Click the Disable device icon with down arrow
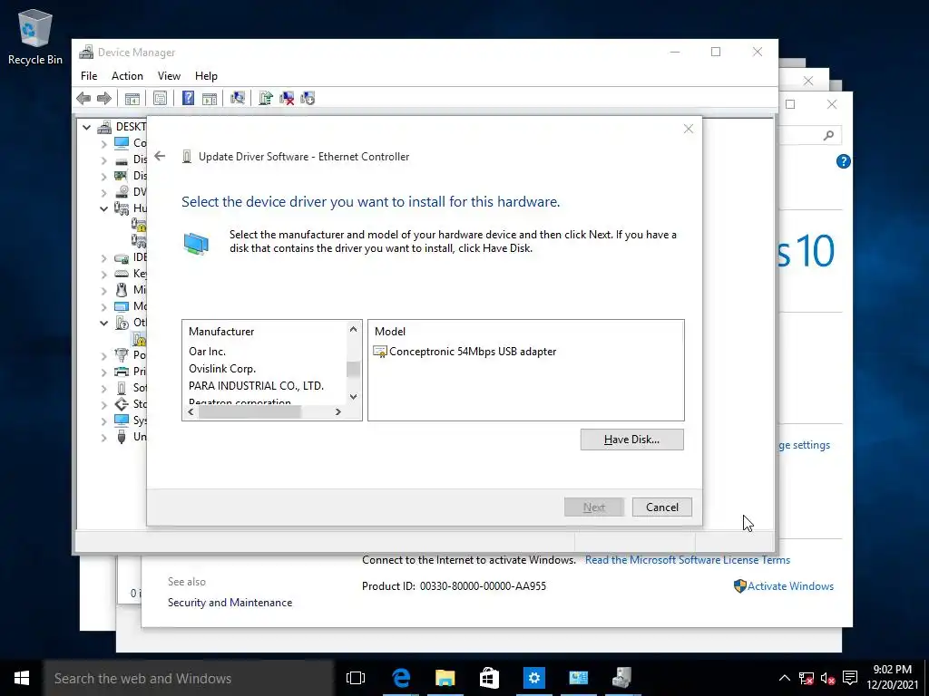 [x=308, y=98]
